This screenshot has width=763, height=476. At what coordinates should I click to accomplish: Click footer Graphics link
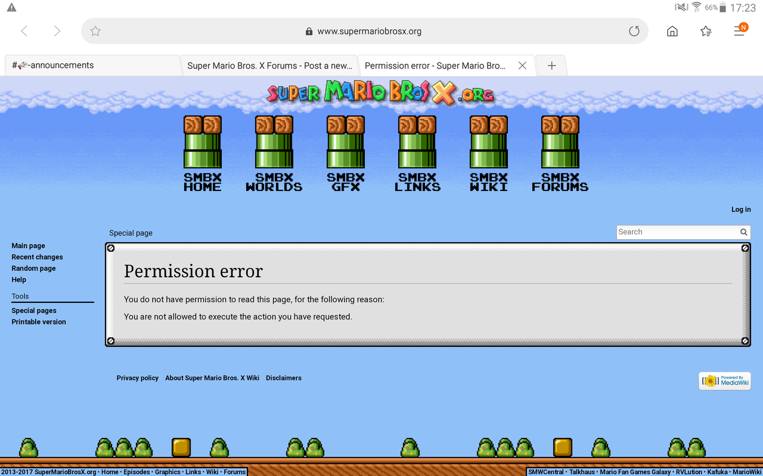(x=168, y=472)
